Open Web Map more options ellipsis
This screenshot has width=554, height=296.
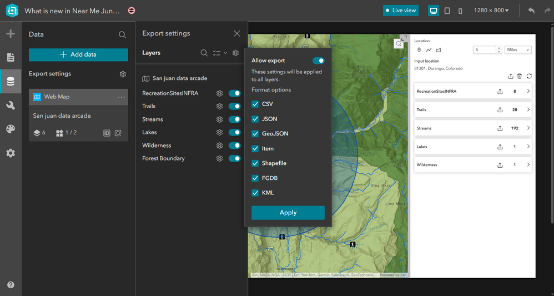[x=122, y=97]
